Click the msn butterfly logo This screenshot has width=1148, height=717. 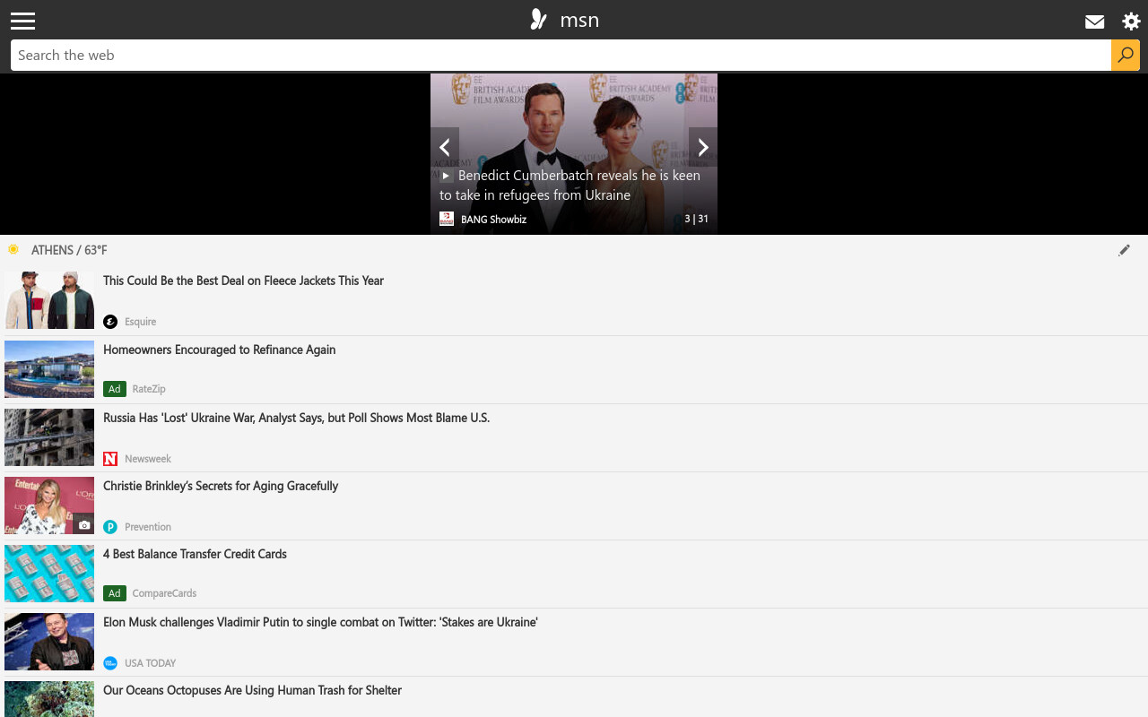click(x=538, y=20)
